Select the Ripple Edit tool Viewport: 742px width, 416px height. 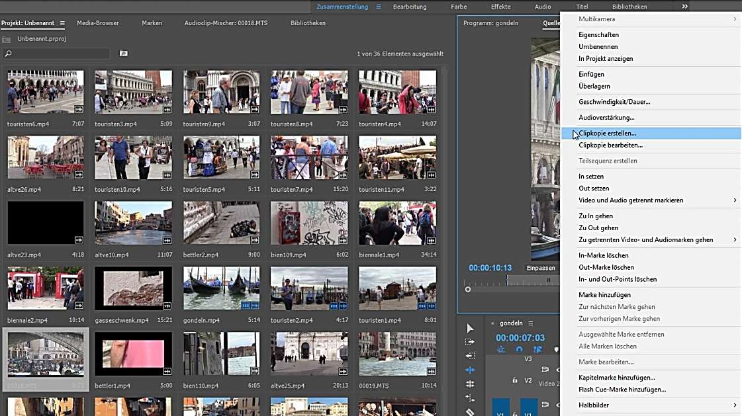469,356
